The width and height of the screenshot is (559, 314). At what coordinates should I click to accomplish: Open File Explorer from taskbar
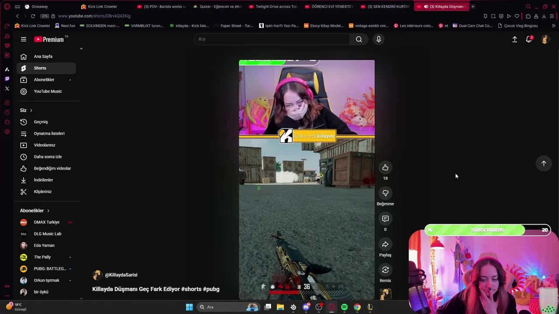[280, 307]
